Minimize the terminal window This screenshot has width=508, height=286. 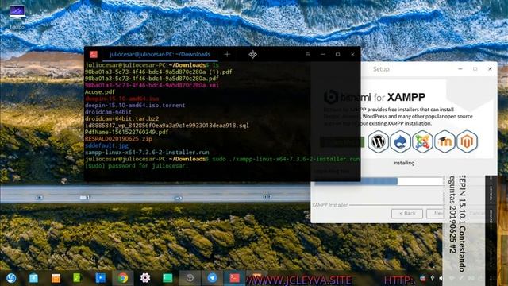click(323, 55)
